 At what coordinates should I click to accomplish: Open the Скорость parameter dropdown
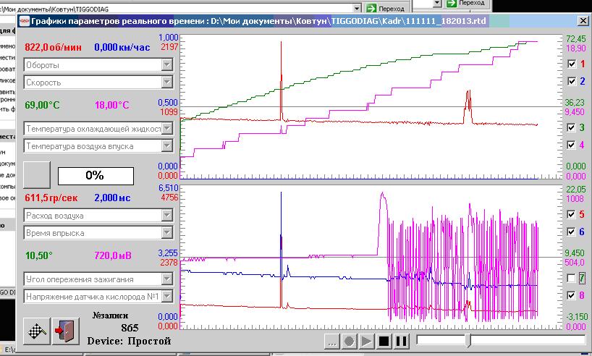167,82
